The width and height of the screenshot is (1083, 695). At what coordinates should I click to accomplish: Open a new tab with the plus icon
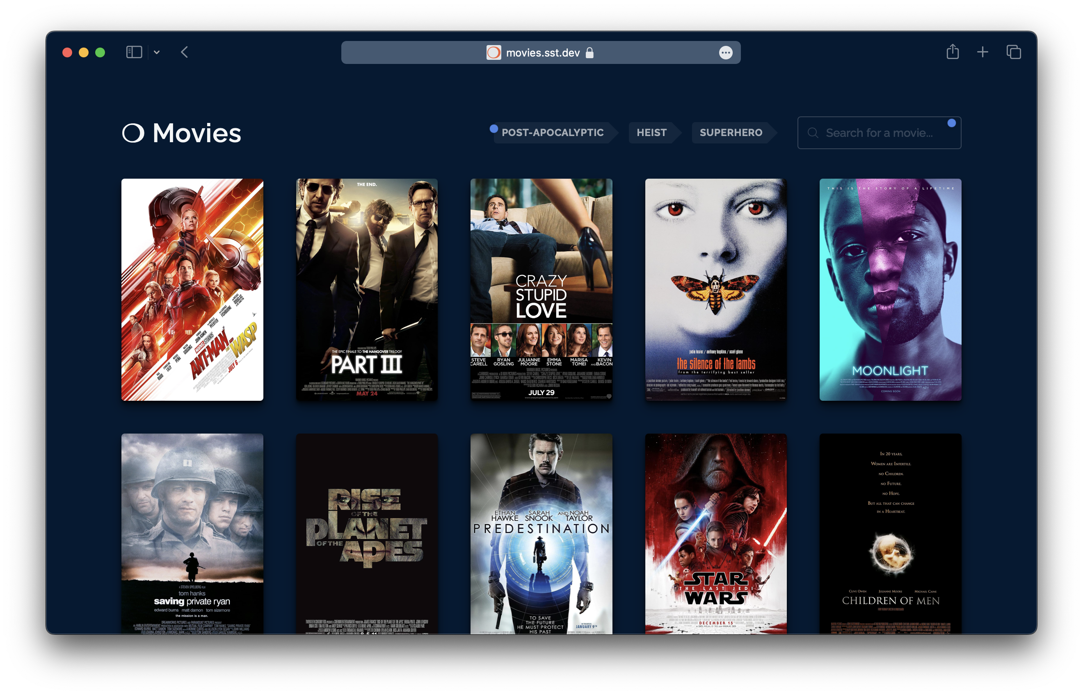coord(983,52)
